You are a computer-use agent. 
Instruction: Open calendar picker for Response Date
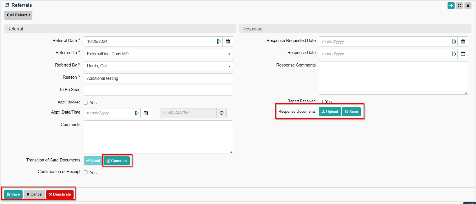pyautogui.click(x=463, y=54)
